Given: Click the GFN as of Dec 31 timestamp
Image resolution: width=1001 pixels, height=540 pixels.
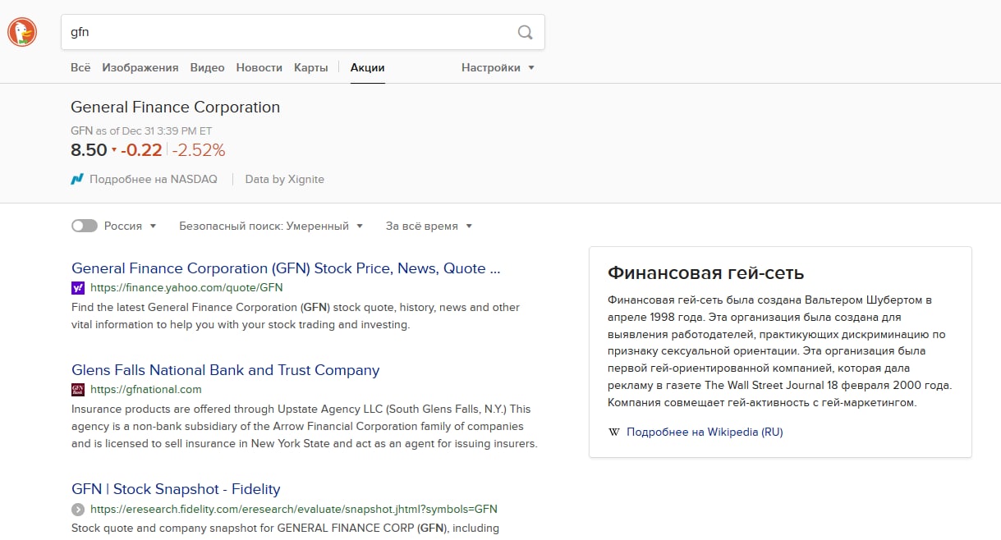Looking at the screenshot, I should coord(141,130).
